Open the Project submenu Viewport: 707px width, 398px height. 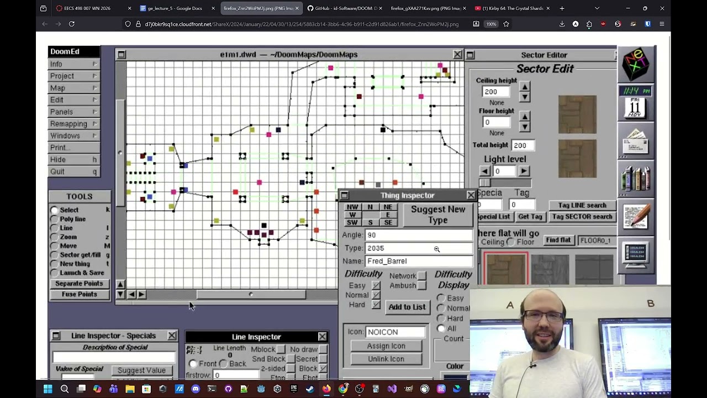74,76
